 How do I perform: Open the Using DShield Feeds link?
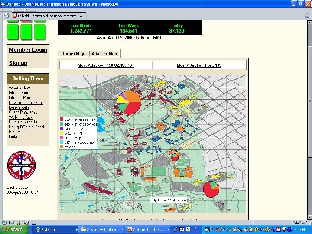click(27, 127)
